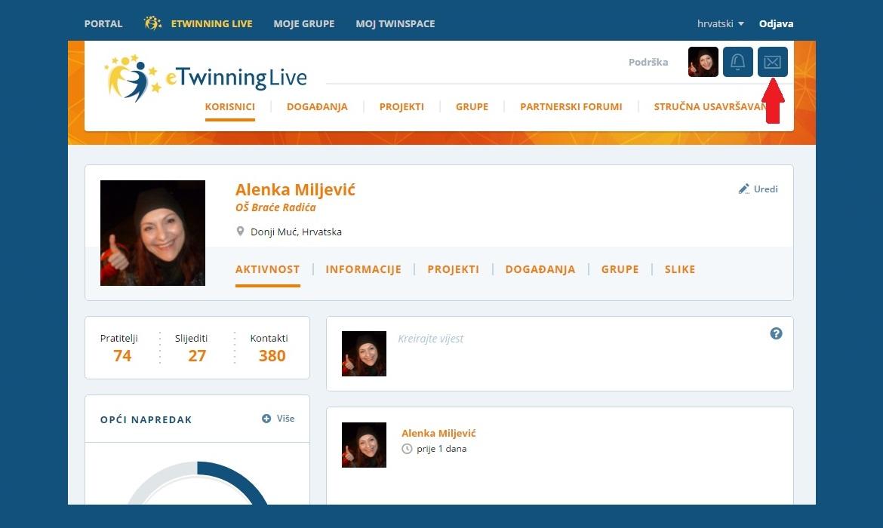The width and height of the screenshot is (883, 528).
Task: Switch to the Slike profile tab
Action: point(679,269)
